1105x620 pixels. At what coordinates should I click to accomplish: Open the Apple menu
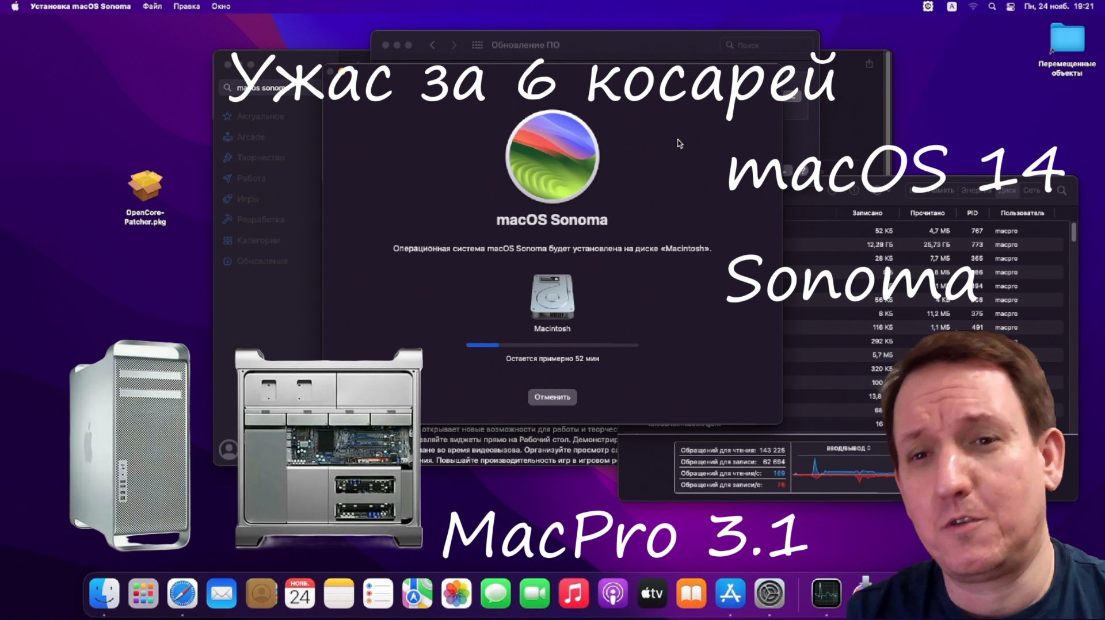pos(15,6)
